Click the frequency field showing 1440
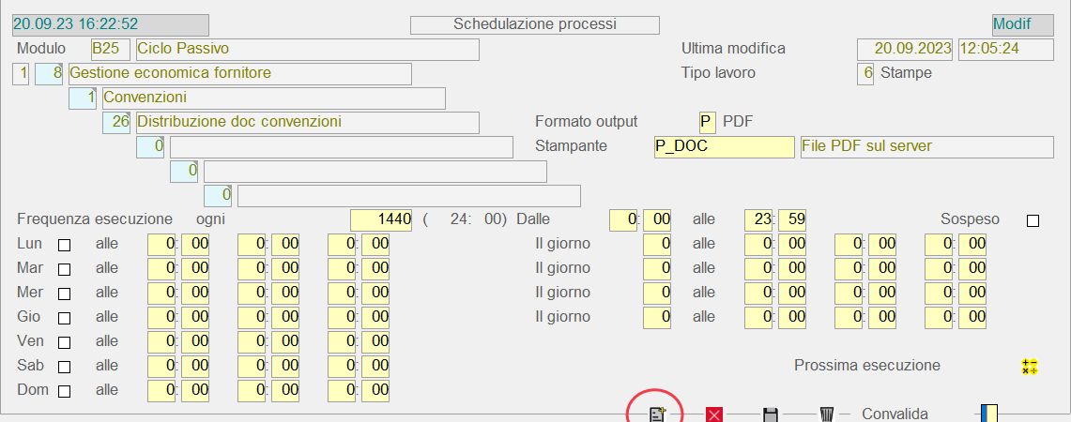 [381, 219]
